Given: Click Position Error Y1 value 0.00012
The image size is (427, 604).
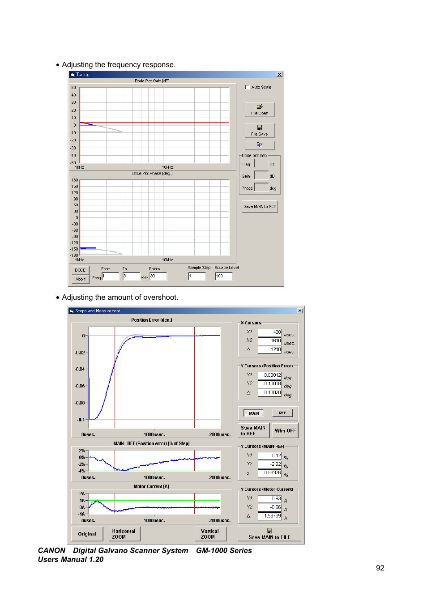Looking at the screenshot, I should [x=269, y=375].
